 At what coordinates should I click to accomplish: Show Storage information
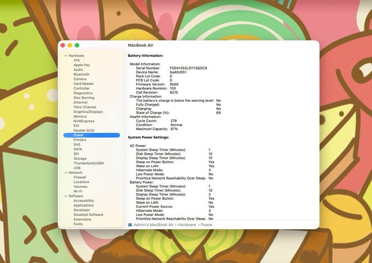point(80,159)
